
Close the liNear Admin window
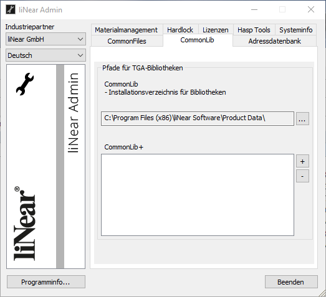(x=311, y=9)
